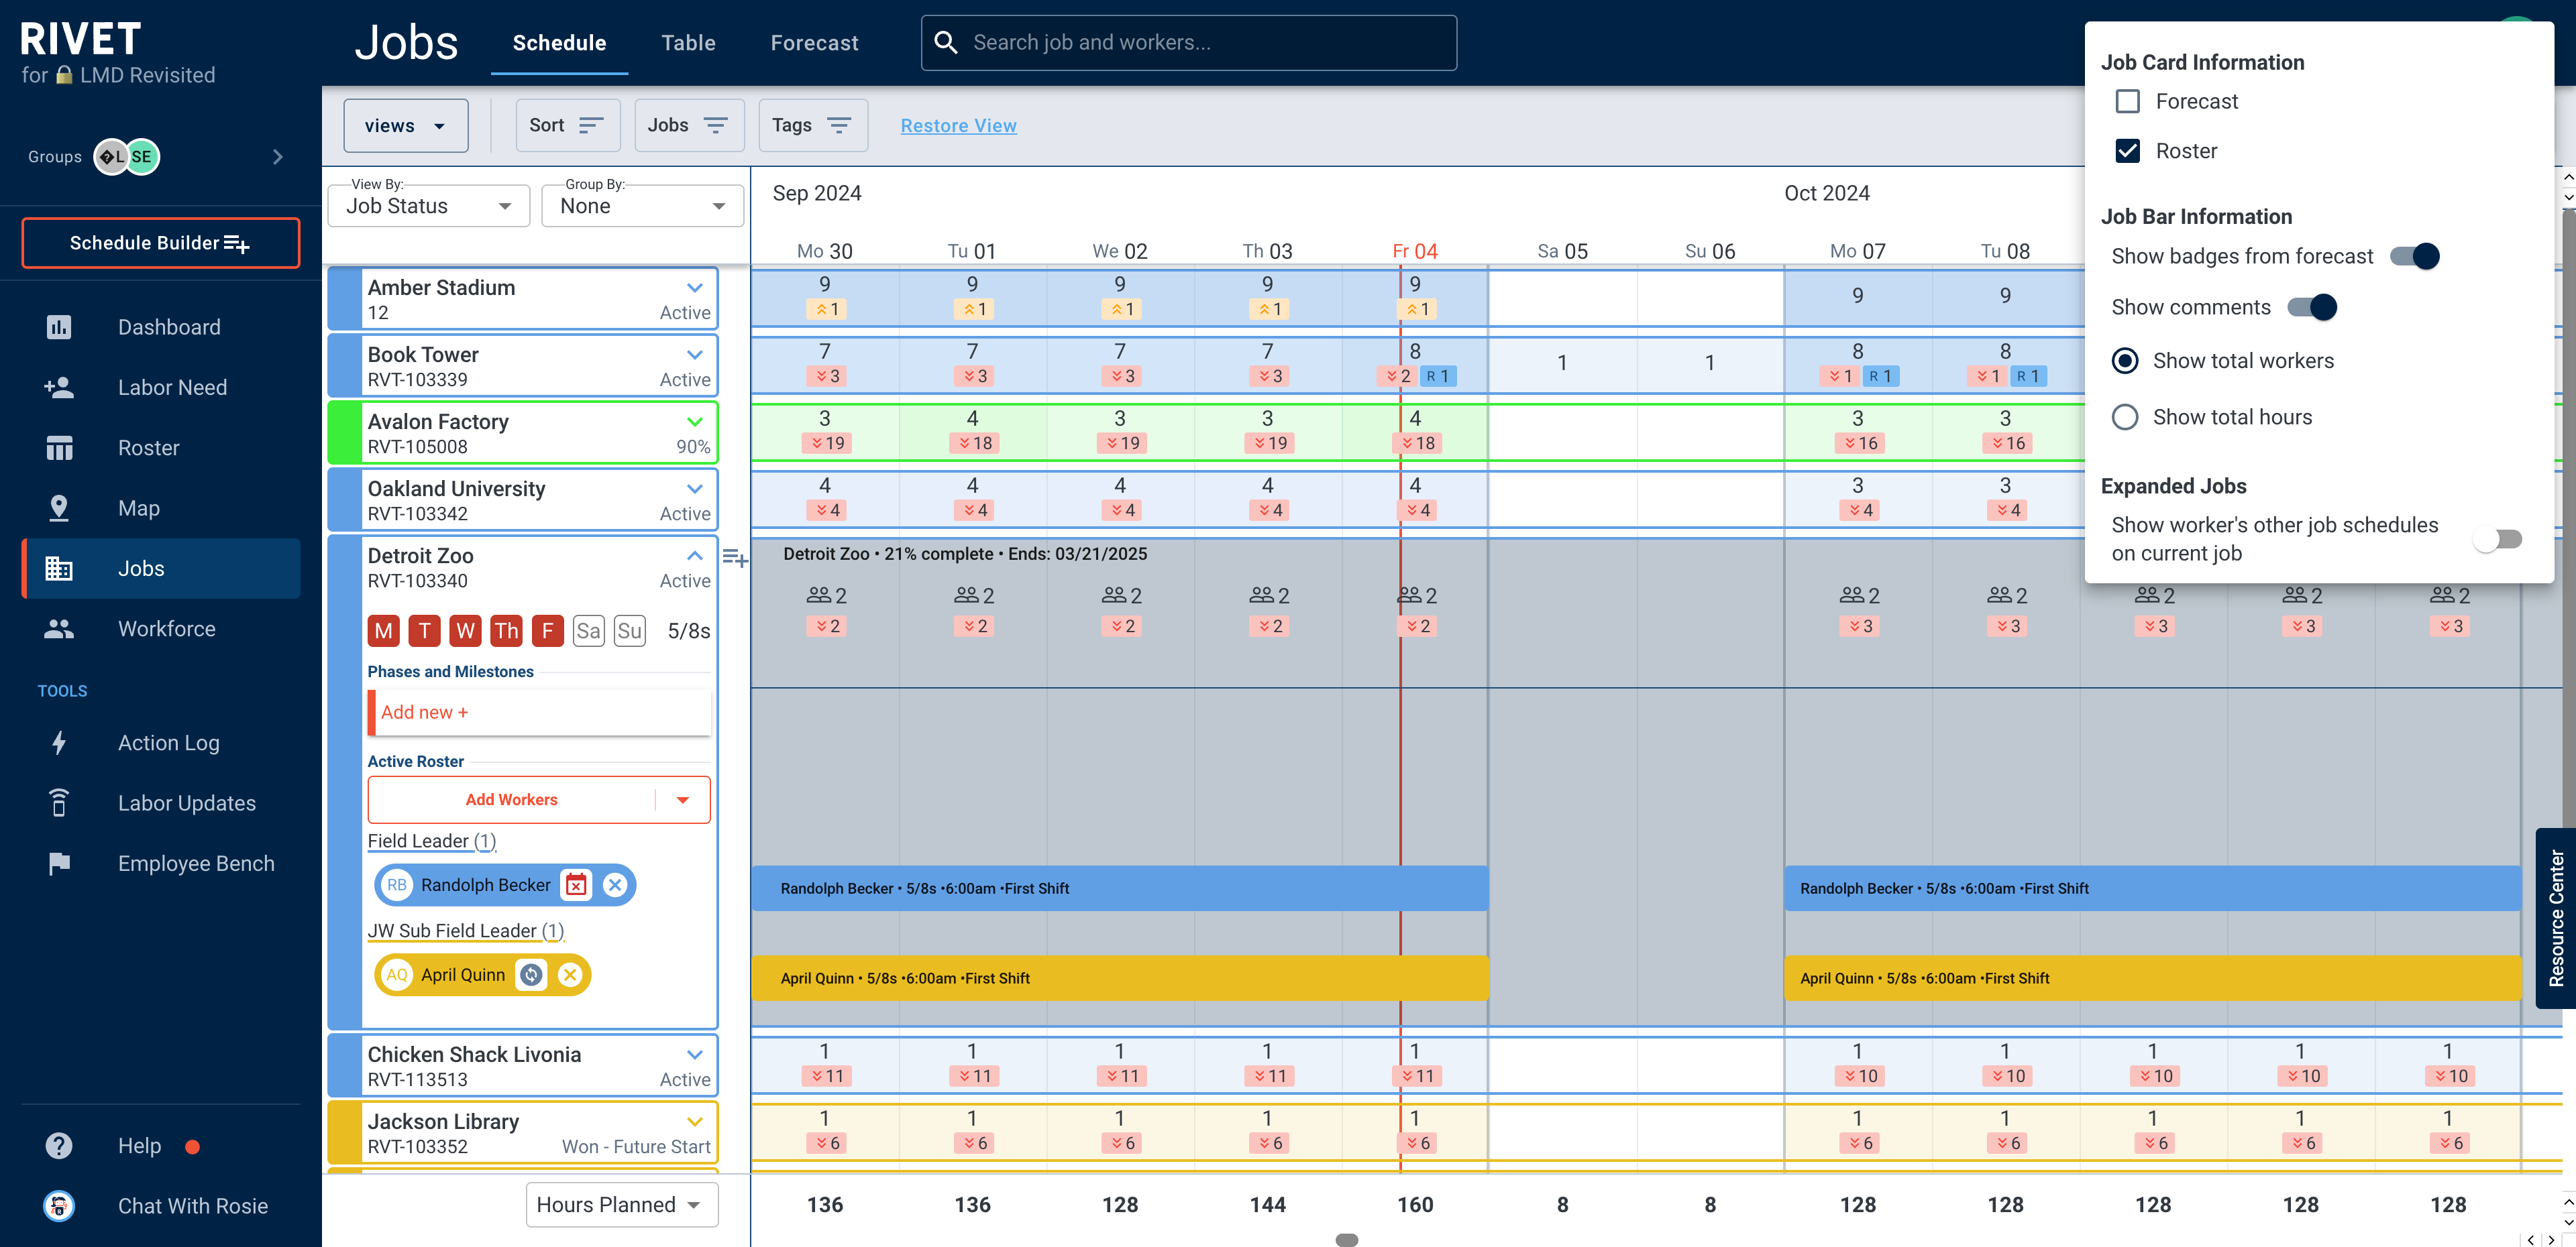Expand the Book Tower job card
The image size is (2576, 1247).
click(695, 354)
